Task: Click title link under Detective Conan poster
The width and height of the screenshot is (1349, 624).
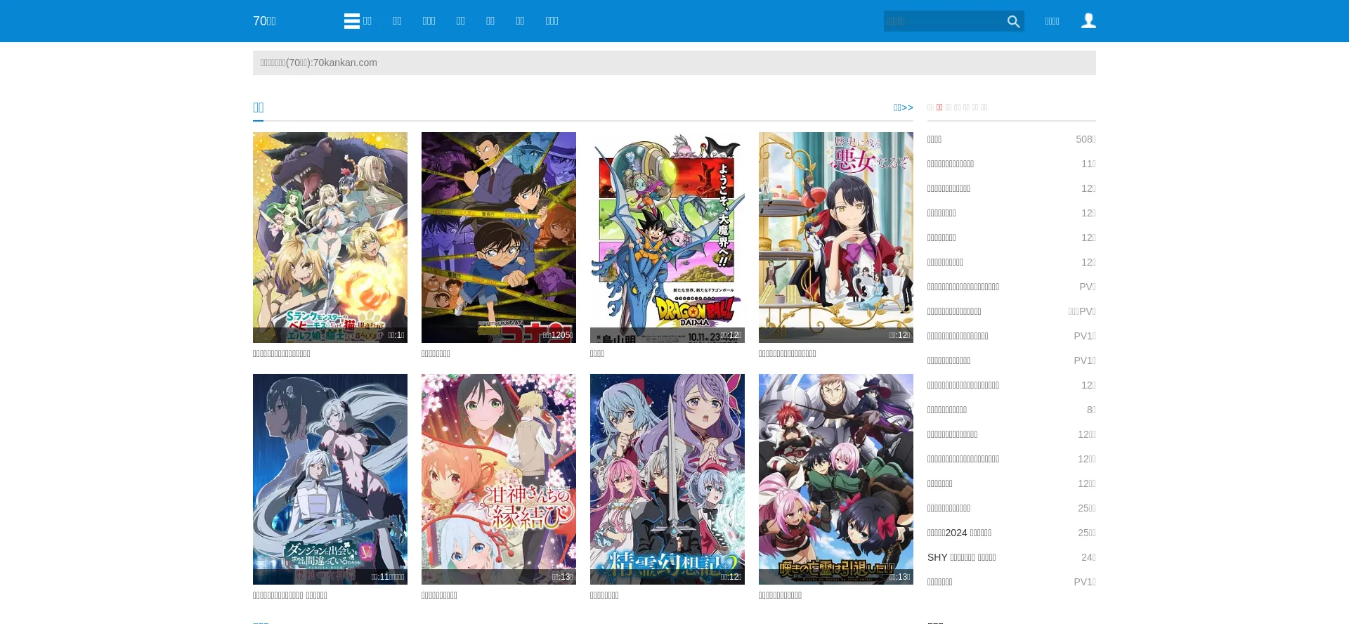Action: [436, 353]
